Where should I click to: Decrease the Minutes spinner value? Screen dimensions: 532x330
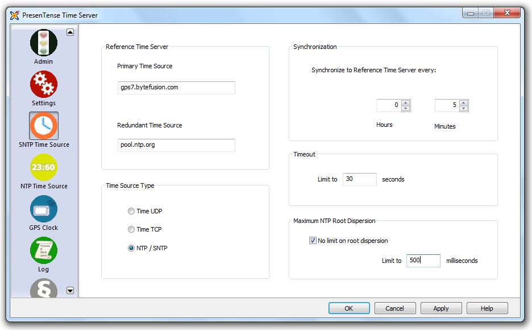click(464, 108)
